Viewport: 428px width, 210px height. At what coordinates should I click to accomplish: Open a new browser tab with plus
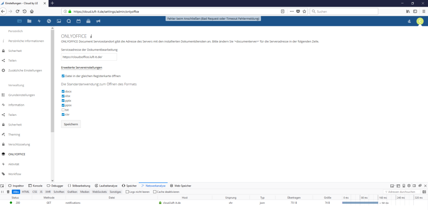(52, 3)
